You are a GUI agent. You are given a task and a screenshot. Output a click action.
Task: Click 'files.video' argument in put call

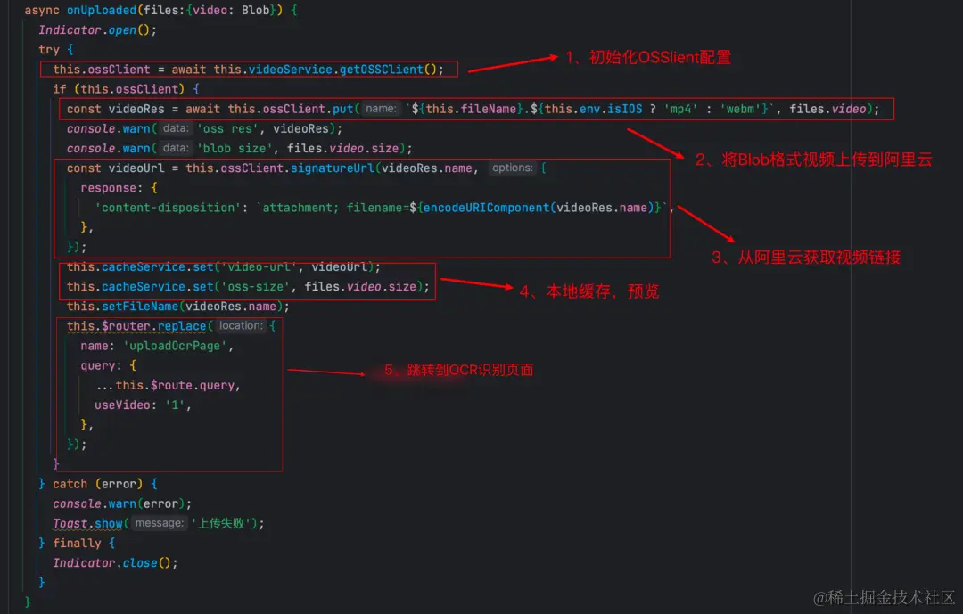[x=827, y=109]
